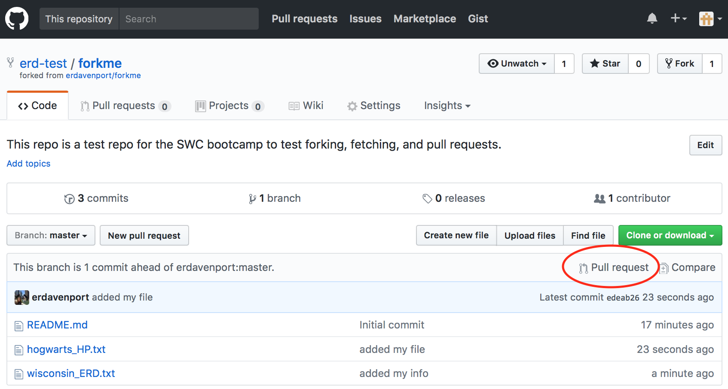Screen dimensions: 728x389
Task: Open the hogwarts_HP.txt file
Action: coord(66,349)
